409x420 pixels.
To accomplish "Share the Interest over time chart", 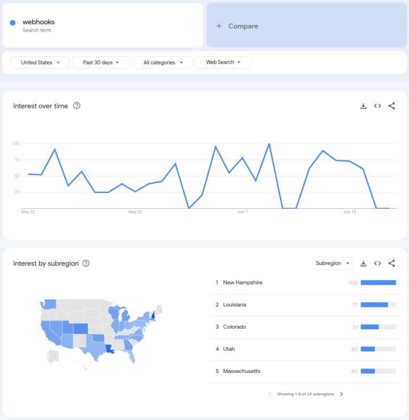I will pos(391,106).
